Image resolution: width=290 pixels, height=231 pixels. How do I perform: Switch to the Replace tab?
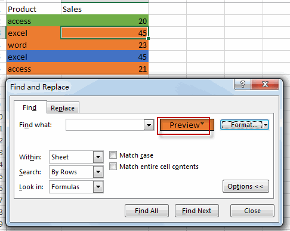click(x=63, y=108)
